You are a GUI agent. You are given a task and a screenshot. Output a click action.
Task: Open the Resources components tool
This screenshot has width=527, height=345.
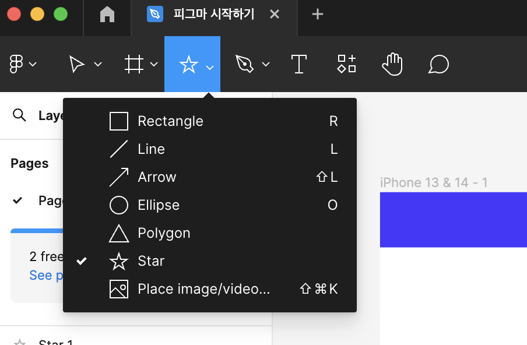click(x=346, y=64)
